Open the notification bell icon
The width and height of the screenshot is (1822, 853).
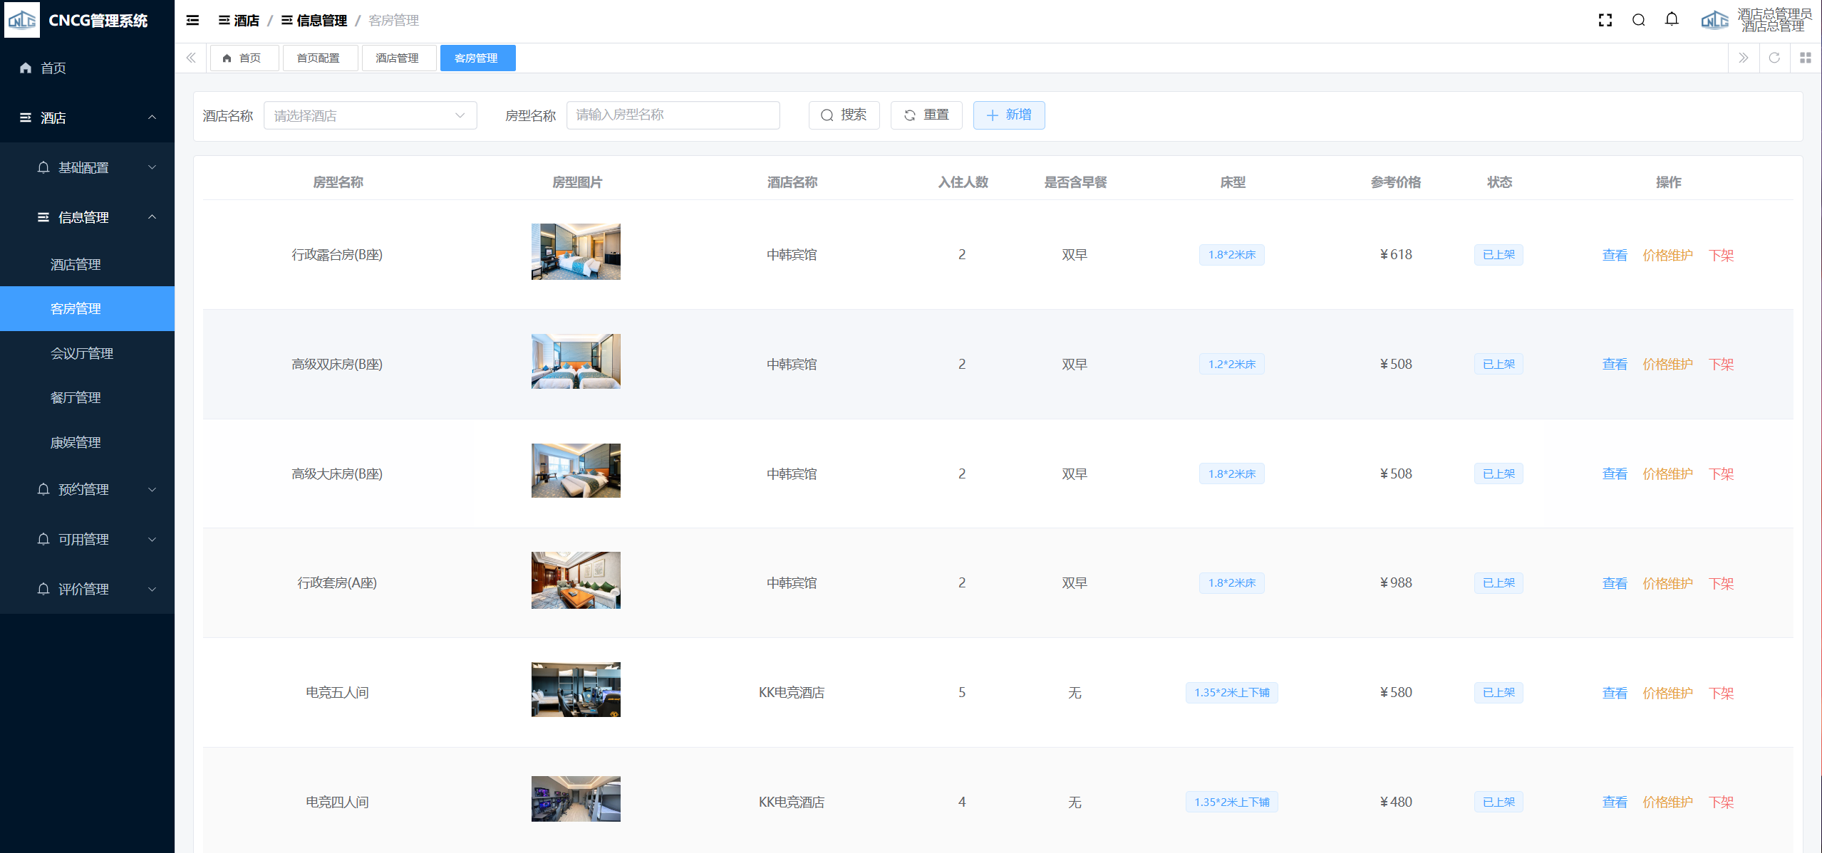pos(1672,19)
